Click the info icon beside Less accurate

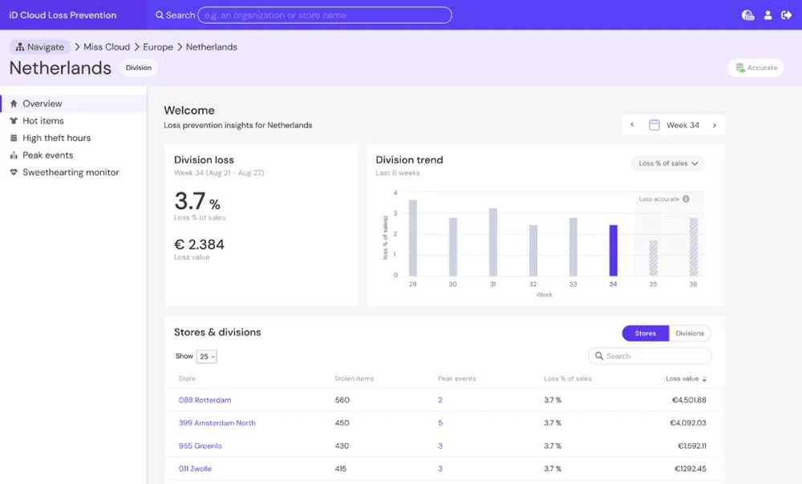pyautogui.click(x=686, y=199)
